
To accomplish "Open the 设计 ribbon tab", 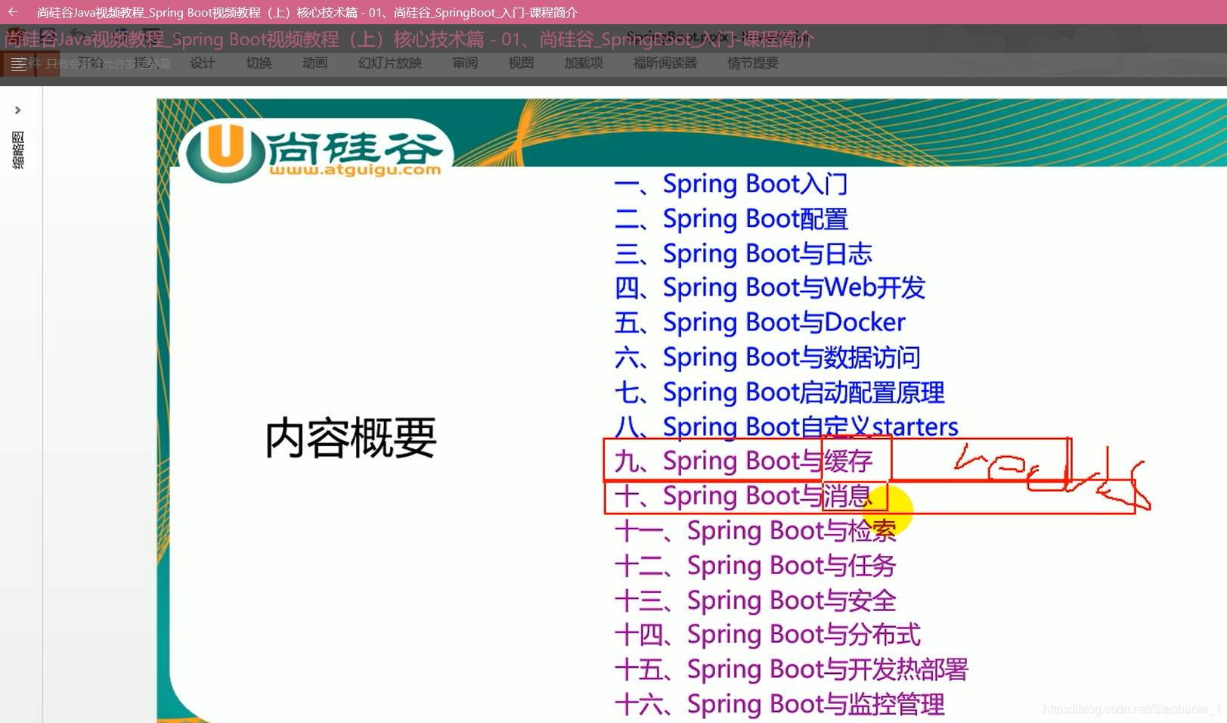I will (x=203, y=63).
